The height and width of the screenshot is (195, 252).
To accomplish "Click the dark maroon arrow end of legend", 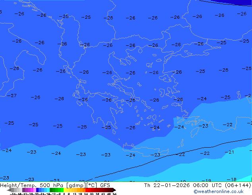I will (114, 190).
